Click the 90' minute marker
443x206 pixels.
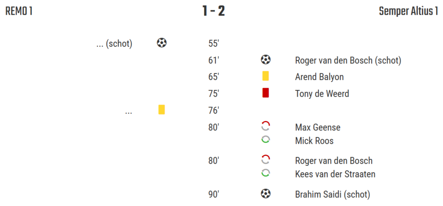[214, 194]
